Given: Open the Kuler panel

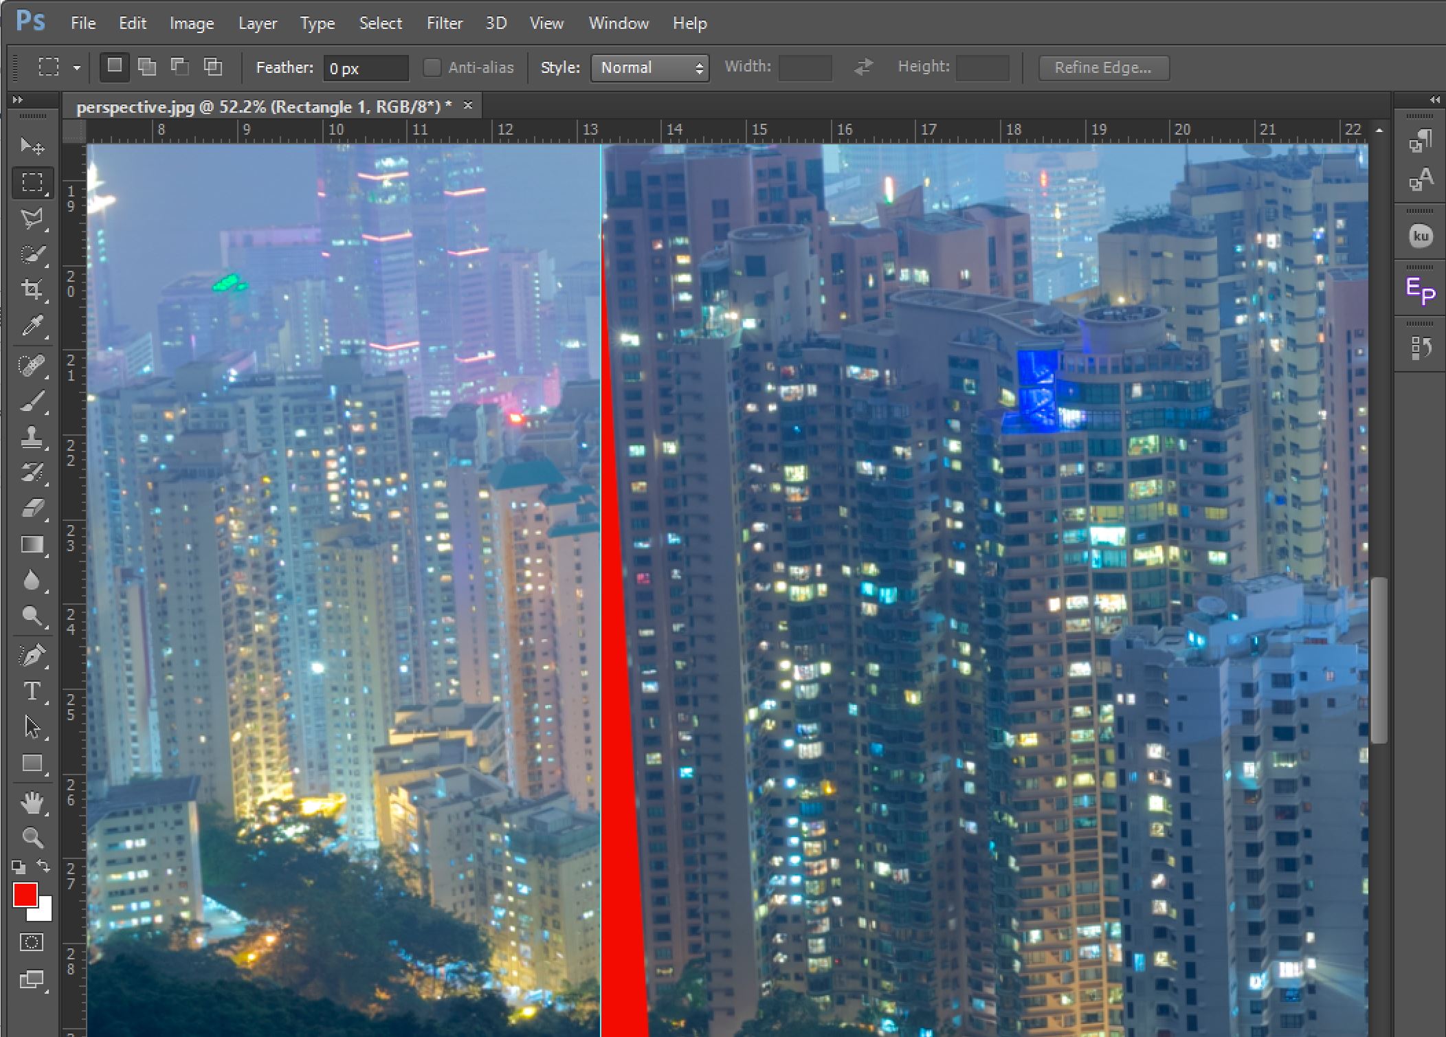Looking at the screenshot, I should [1420, 236].
